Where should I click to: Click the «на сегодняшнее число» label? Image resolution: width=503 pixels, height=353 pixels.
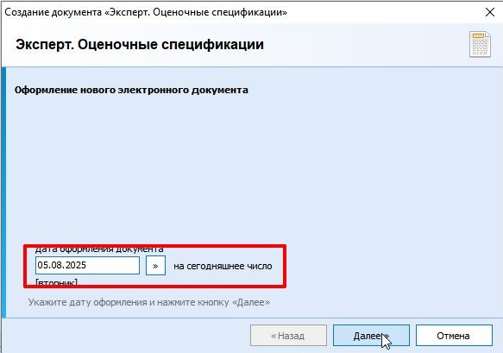(x=223, y=266)
